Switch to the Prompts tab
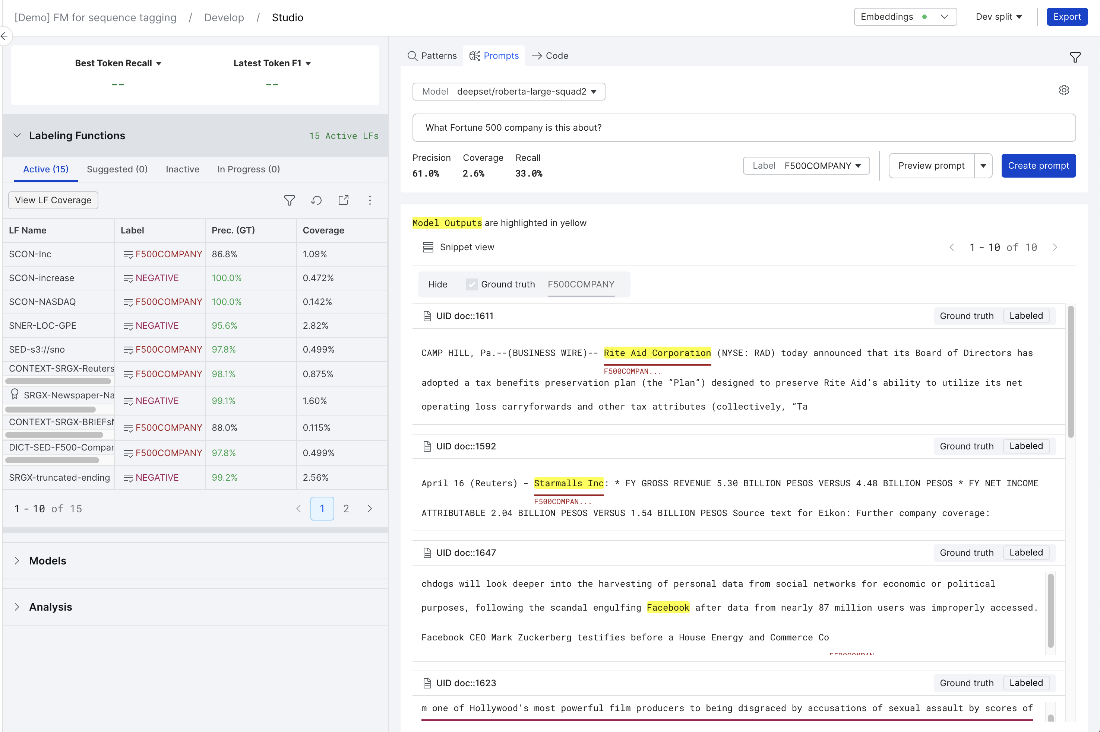 [x=494, y=55]
